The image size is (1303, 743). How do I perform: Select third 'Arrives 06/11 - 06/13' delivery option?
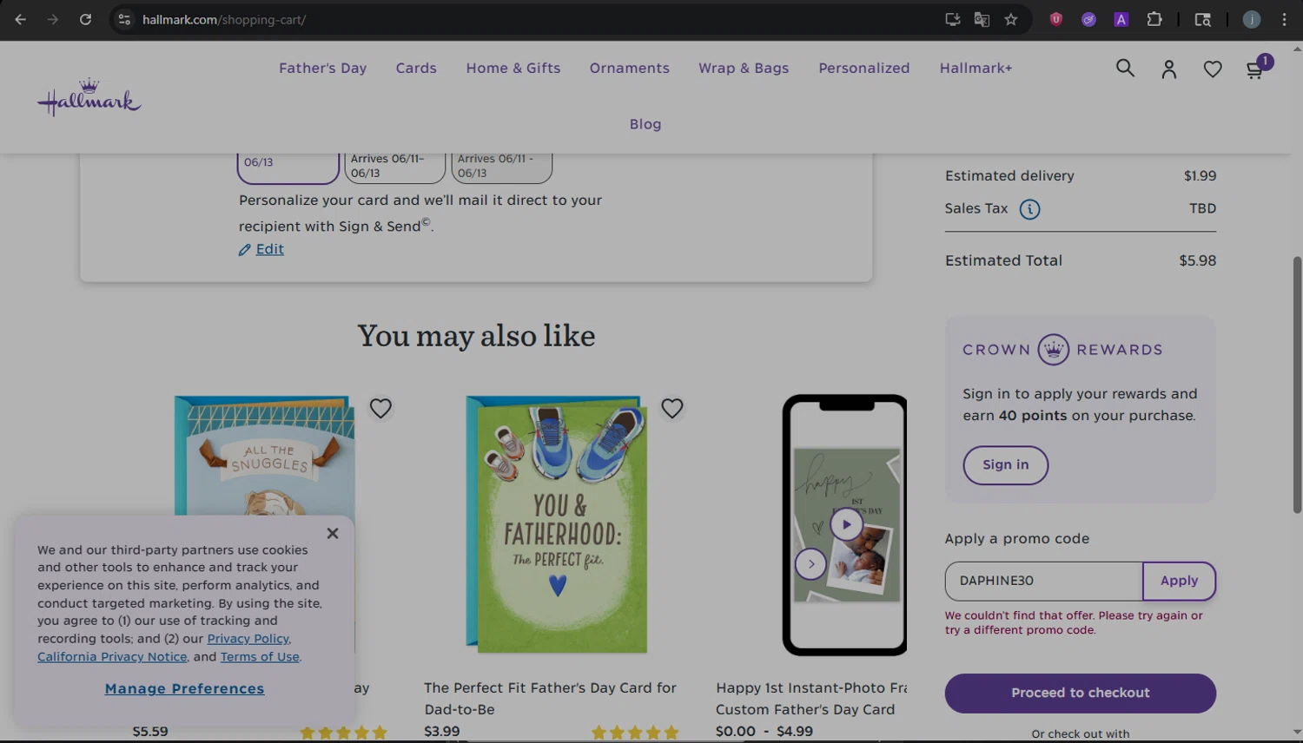pyautogui.click(x=501, y=167)
